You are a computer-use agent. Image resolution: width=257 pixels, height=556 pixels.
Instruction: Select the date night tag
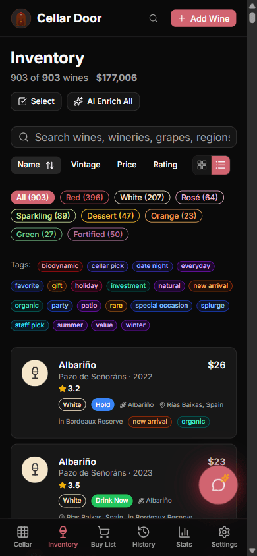coord(152,266)
